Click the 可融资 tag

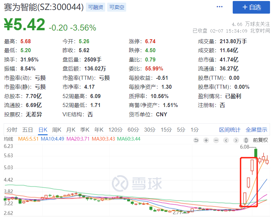pos(96,7)
